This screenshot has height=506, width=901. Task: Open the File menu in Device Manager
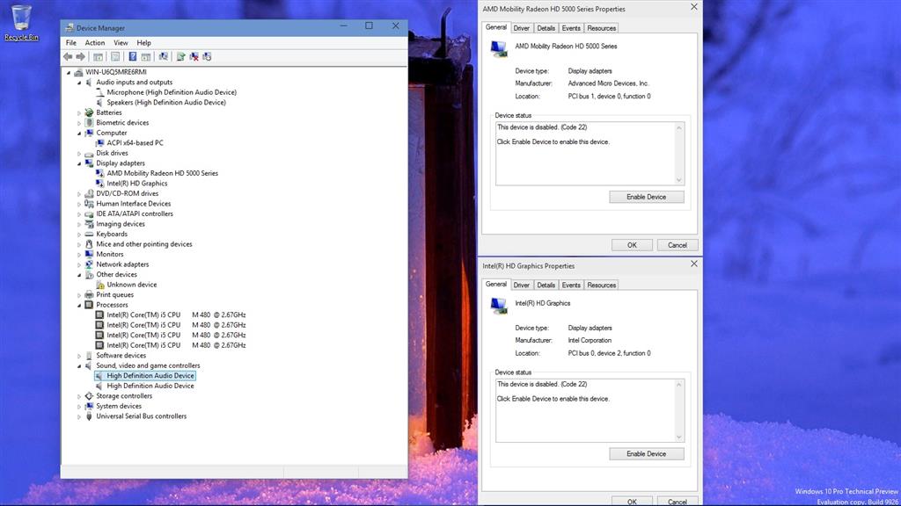[71, 42]
